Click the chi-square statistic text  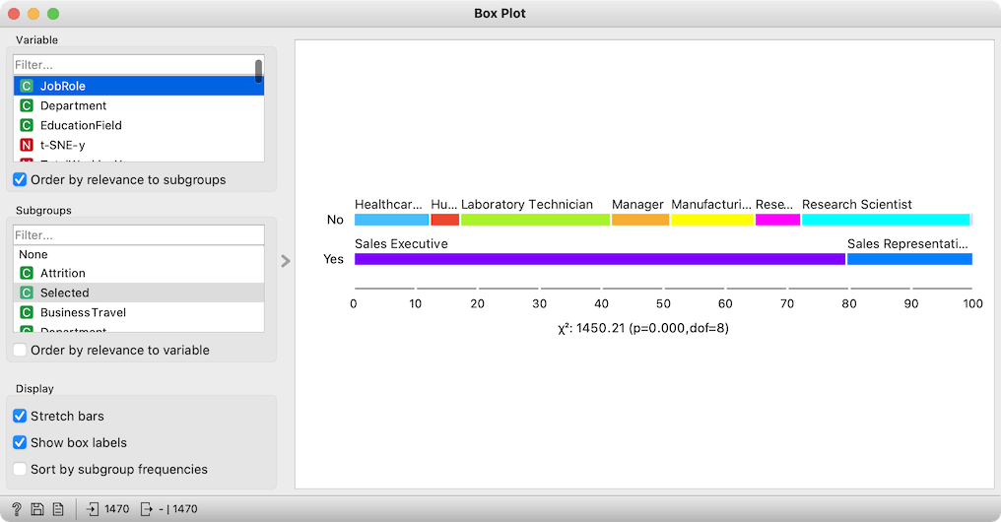[x=642, y=328]
